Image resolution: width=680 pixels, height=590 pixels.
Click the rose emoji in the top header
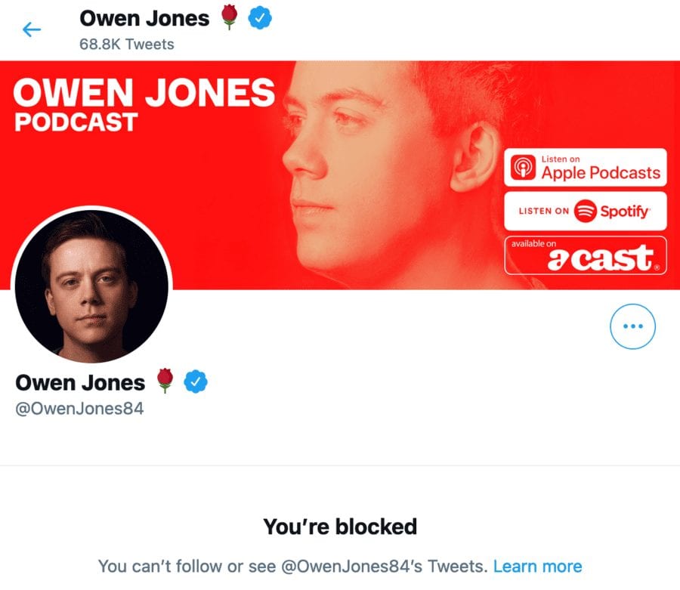coord(230,19)
